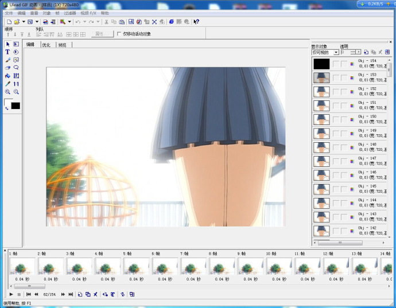Open the Video F/X menu

click(88, 13)
